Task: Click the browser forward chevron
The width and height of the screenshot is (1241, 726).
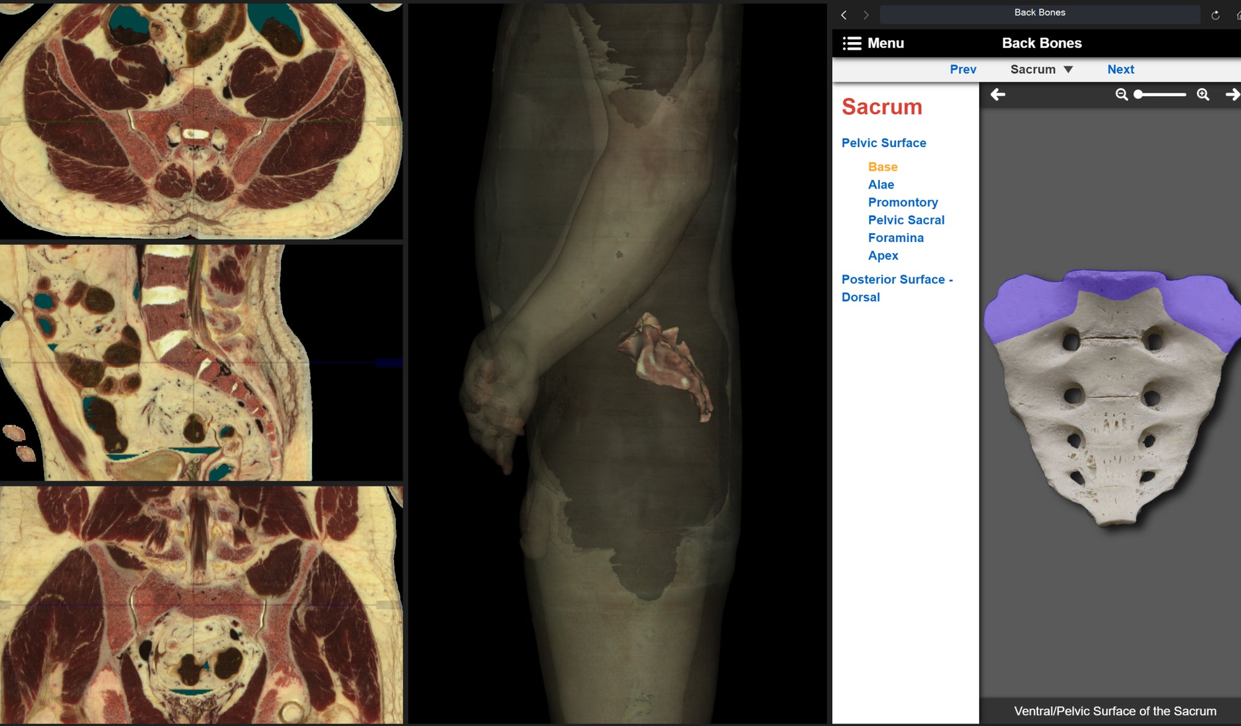Action: (866, 15)
